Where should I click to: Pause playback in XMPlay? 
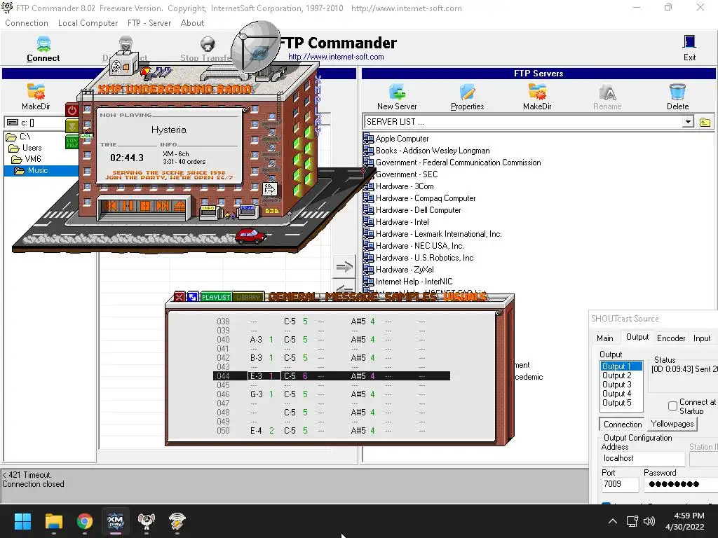(128, 206)
